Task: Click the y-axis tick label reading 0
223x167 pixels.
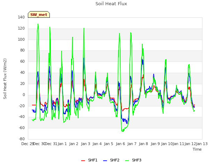Action: (24, 95)
